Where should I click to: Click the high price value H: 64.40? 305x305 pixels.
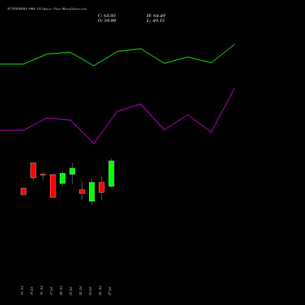tap(156, 16)
